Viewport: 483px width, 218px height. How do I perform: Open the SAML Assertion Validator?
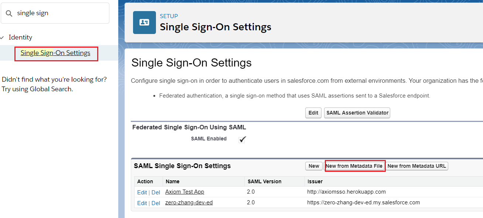[x=357, y=113]
